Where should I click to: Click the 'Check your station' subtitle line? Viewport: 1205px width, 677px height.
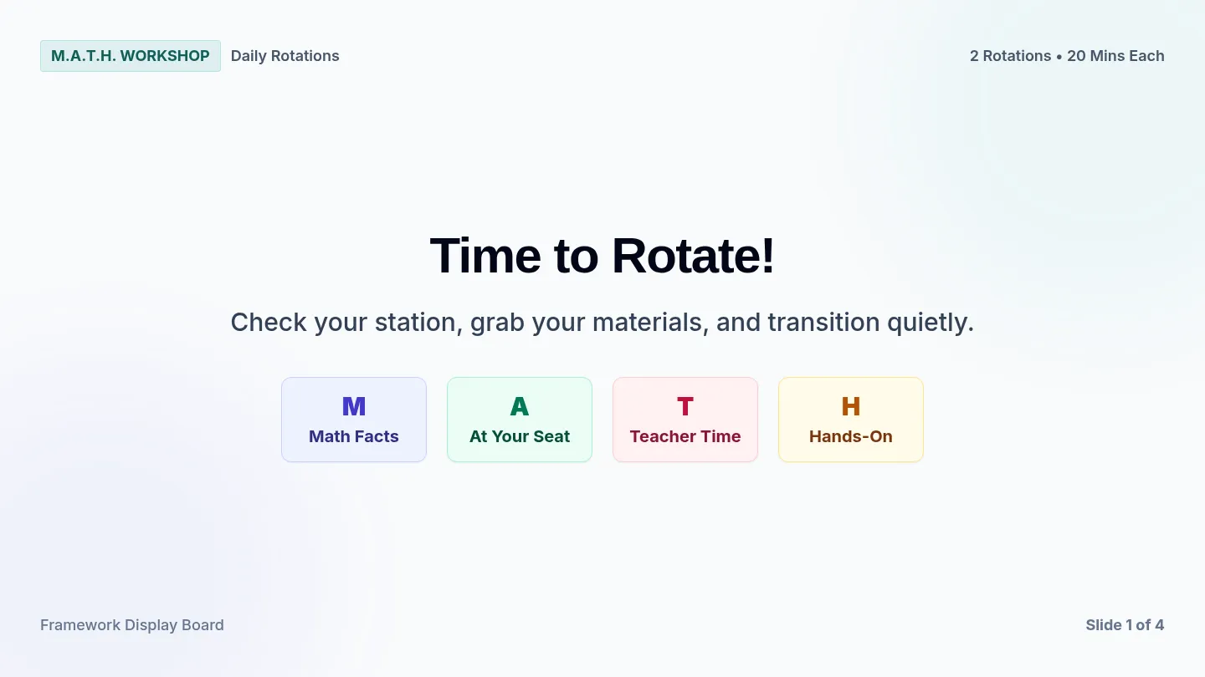602,323
